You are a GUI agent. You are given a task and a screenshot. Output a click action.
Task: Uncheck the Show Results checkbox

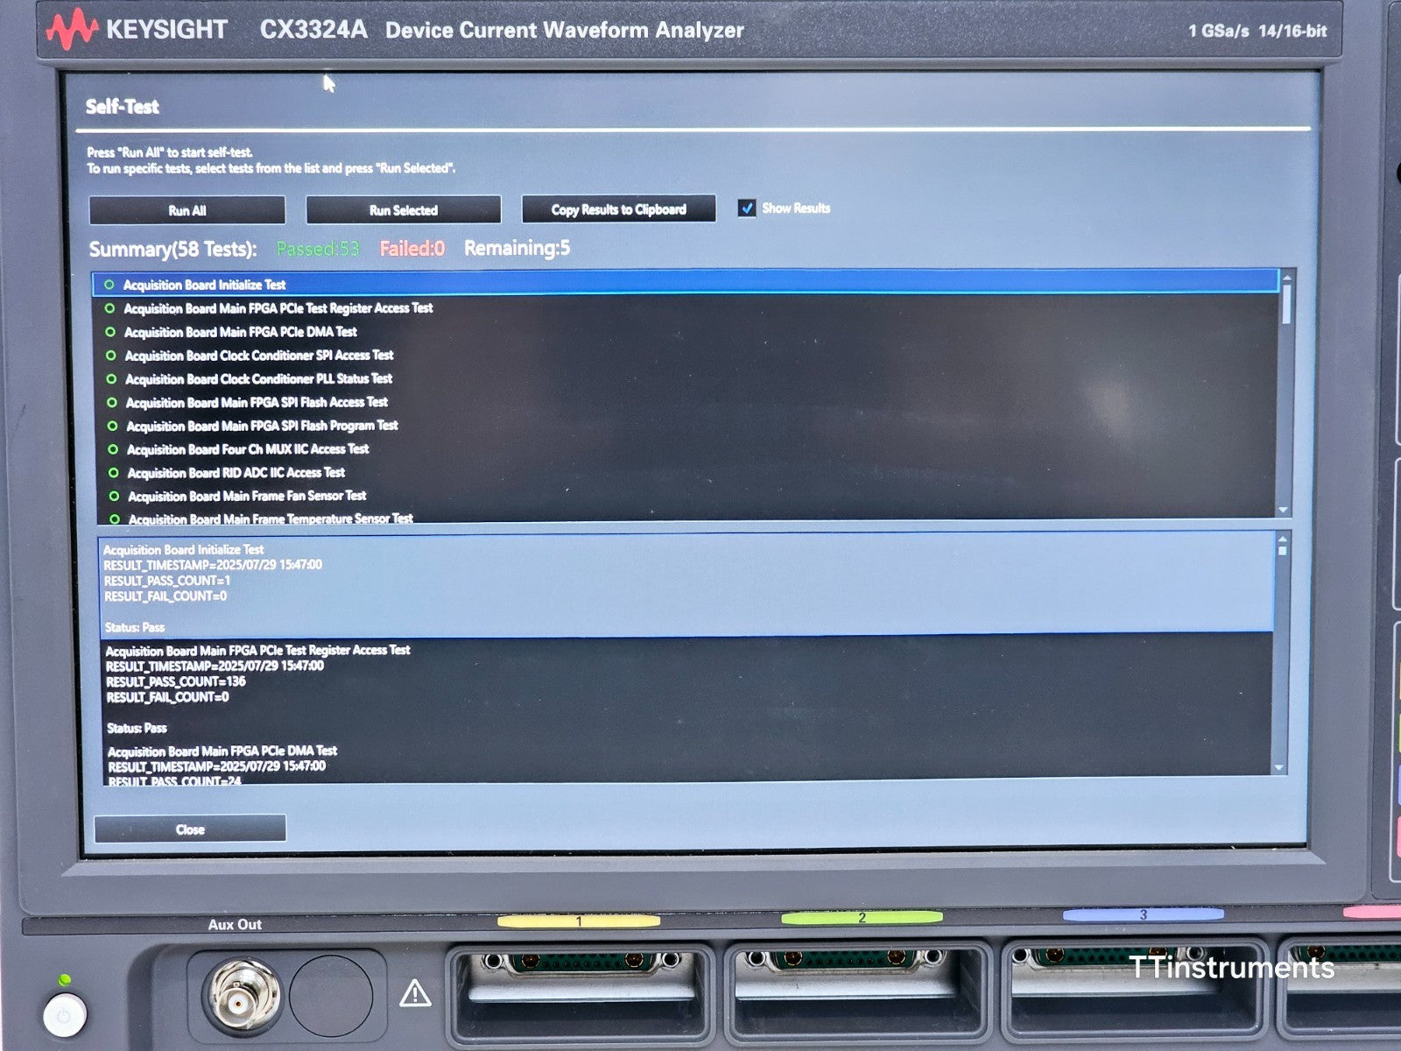click(747, 208)
